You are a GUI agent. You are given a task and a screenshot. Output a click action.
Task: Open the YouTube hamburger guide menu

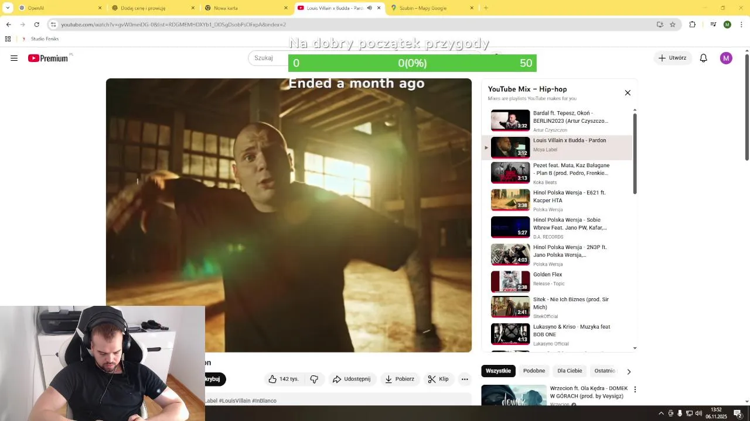tap(14, 58)
